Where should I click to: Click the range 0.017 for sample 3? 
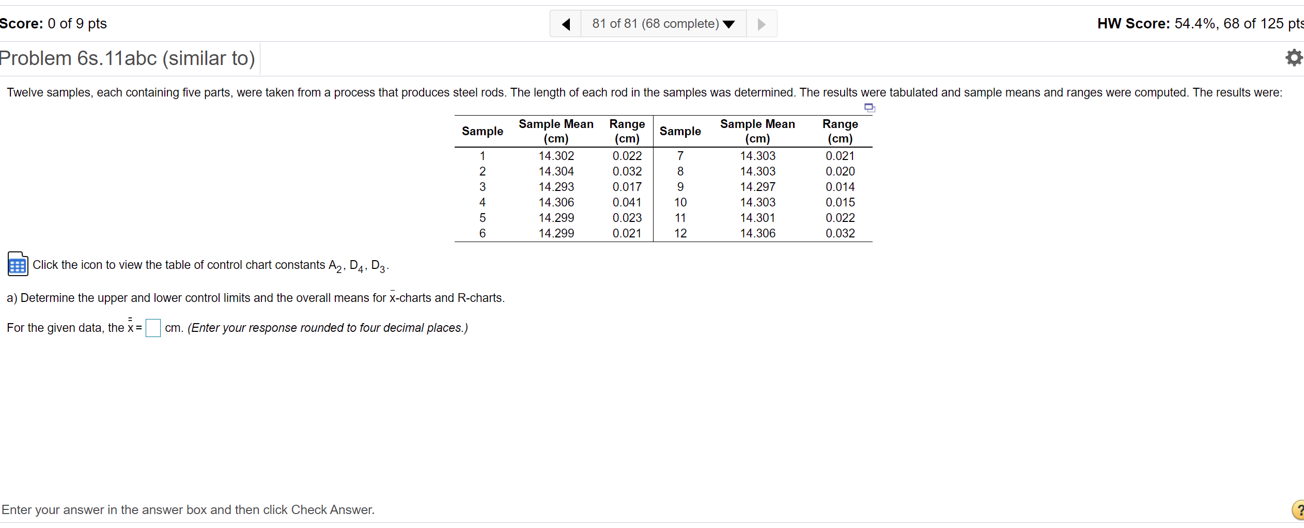(x=627, y=187)
